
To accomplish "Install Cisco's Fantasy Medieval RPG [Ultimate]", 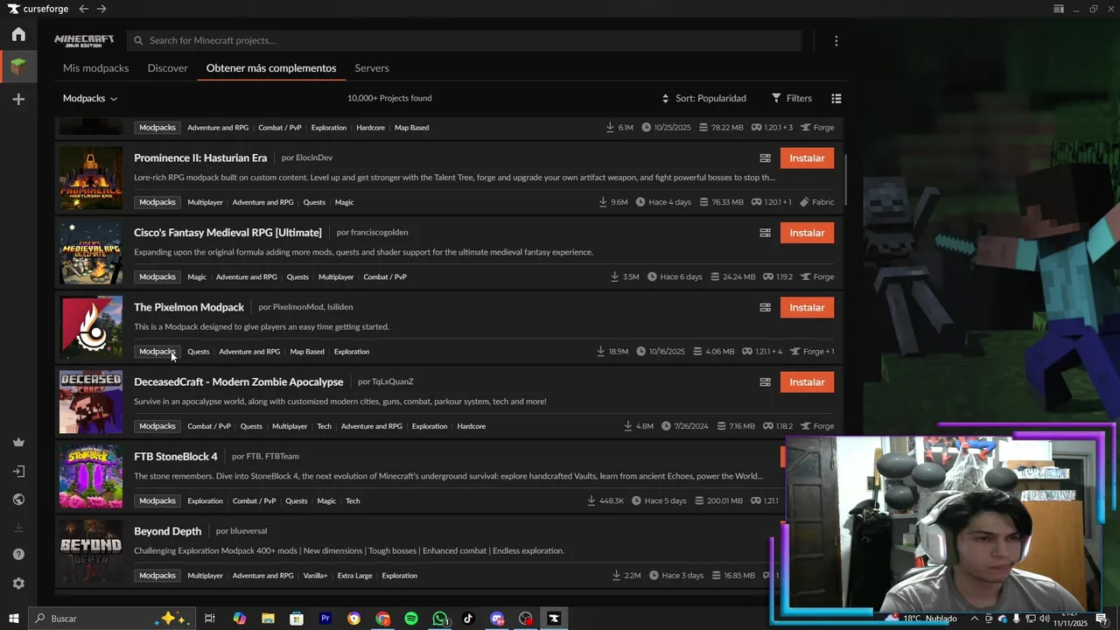I will (807, 233).
